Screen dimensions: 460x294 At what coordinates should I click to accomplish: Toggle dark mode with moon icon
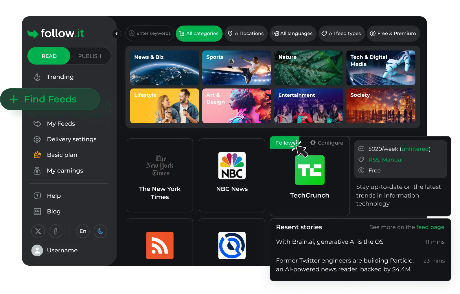[100, 231]
